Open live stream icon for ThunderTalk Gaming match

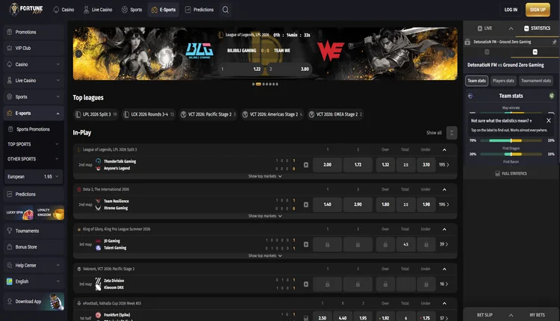(306, 165)
